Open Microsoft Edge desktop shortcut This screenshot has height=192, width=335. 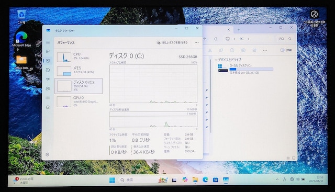pos(21,39)
